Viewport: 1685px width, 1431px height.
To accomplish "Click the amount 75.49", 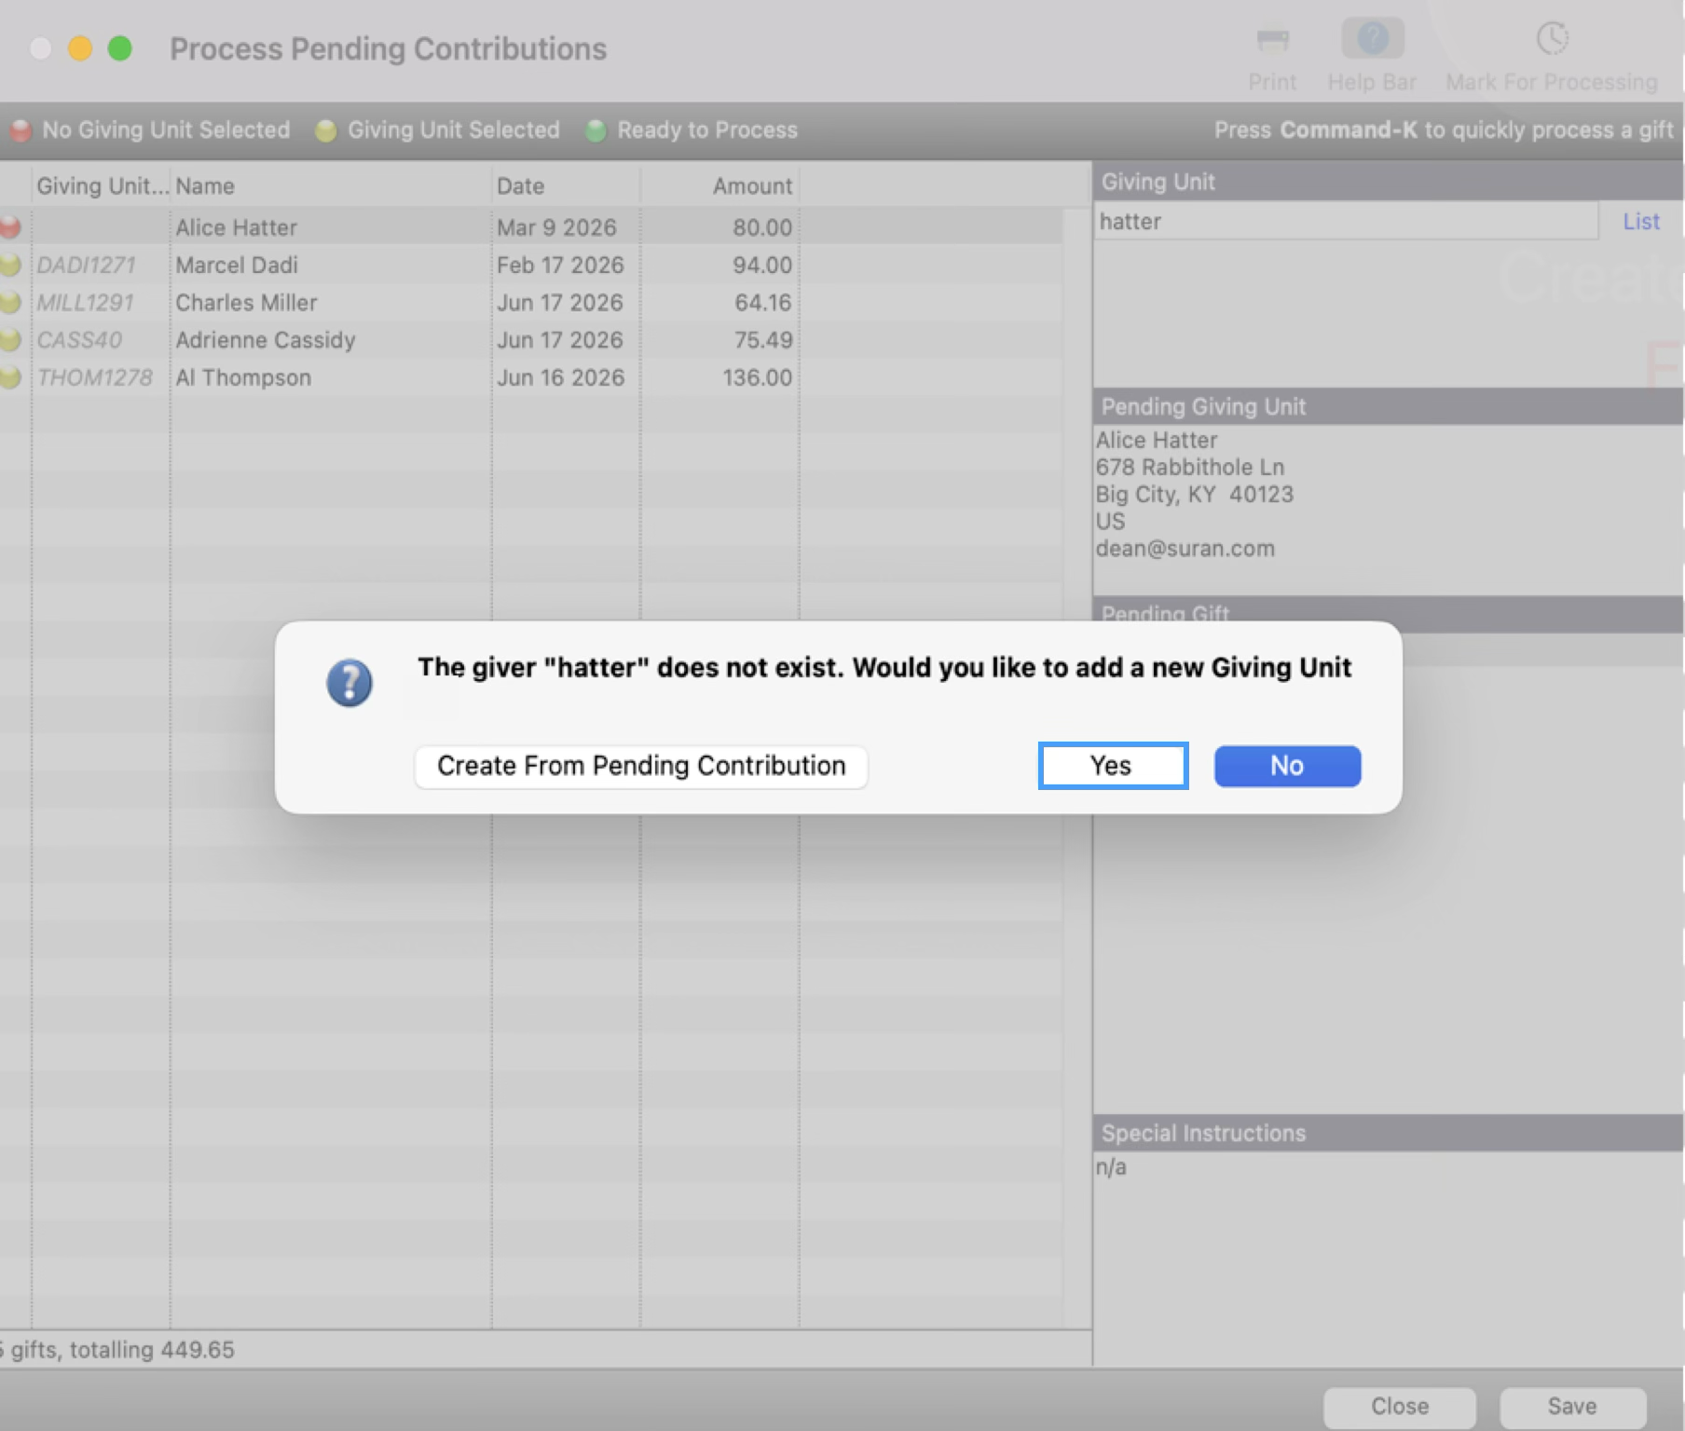I will click(763, 340).
